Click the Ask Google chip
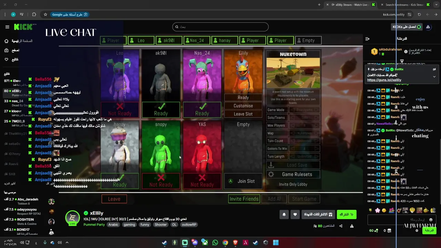Image resolution: width=441 pixels, height=248 pixels. click(x=70, y=14)
